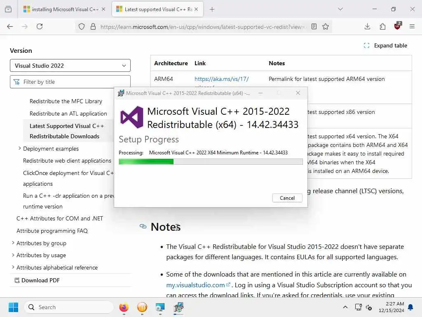Minimize the Visual C++ installer dialog

tap(260, 93)
